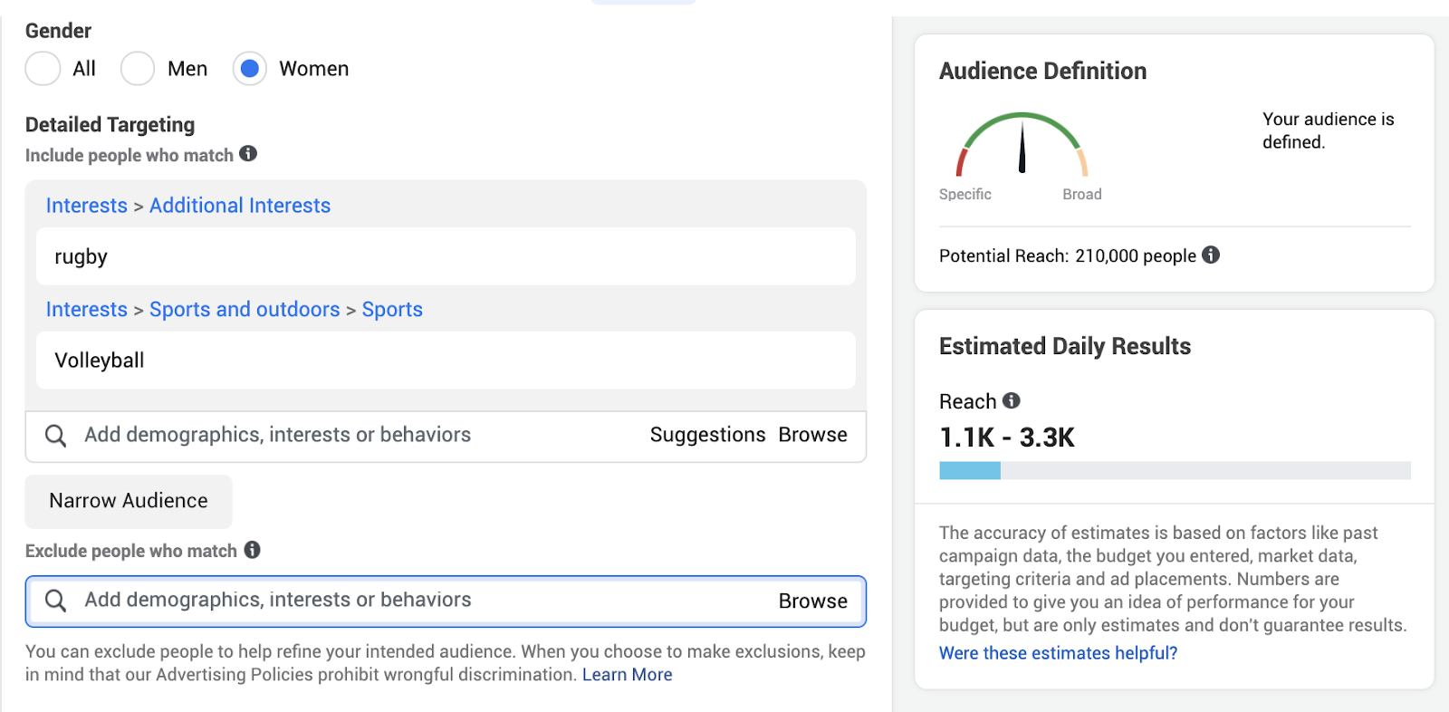Click the Specific gauge label
The image size is (1449, 712).
(x=965, y=194)
